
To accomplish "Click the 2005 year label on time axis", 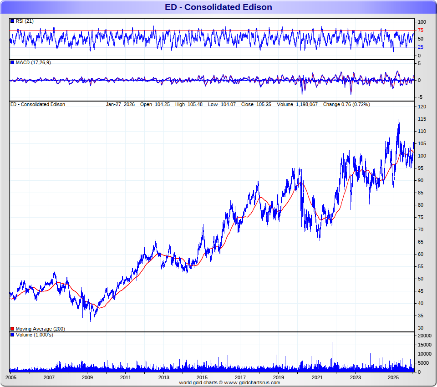I will click(x=11, y=377).
